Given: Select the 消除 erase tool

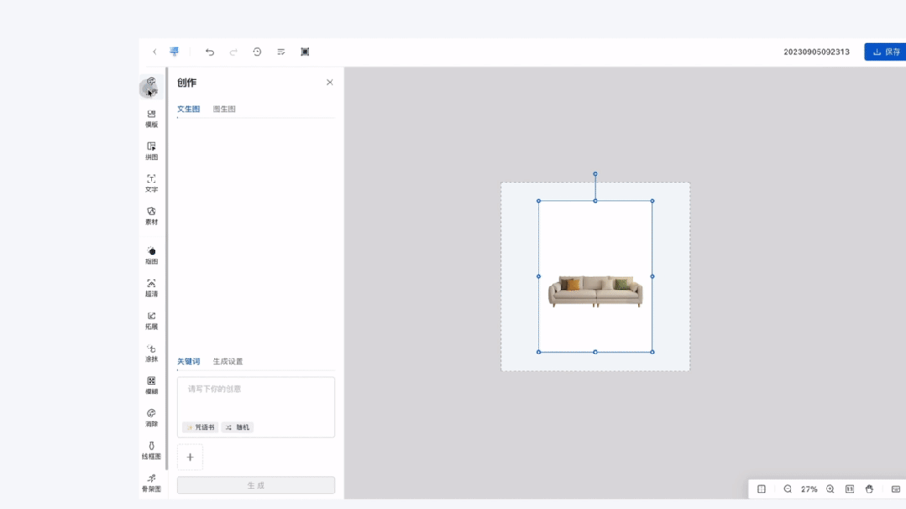Looking at the screenshot, I should pyautogui.click(x=151, y=418).
